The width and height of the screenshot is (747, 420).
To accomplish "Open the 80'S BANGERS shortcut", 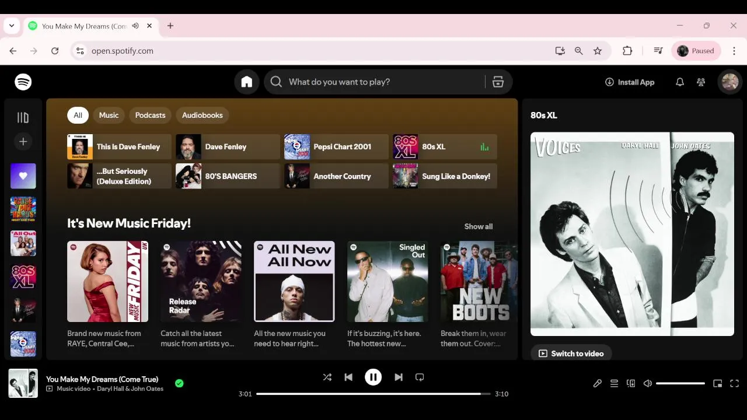I will (x=228, y=176).
